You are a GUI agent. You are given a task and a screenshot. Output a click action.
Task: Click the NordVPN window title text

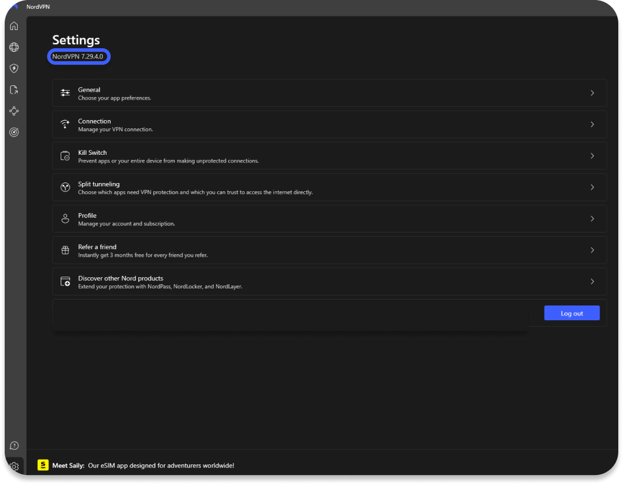tap(38, 6)
